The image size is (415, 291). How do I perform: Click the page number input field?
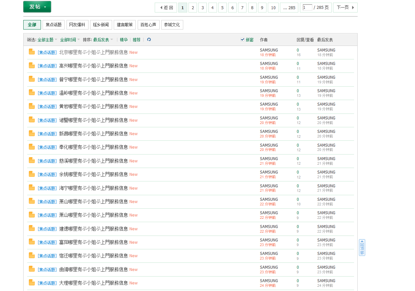(x=307, y=8)
